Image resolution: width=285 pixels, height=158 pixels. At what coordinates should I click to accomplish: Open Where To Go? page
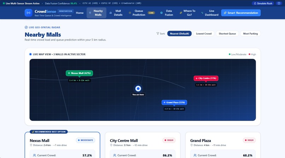point(187,13)
